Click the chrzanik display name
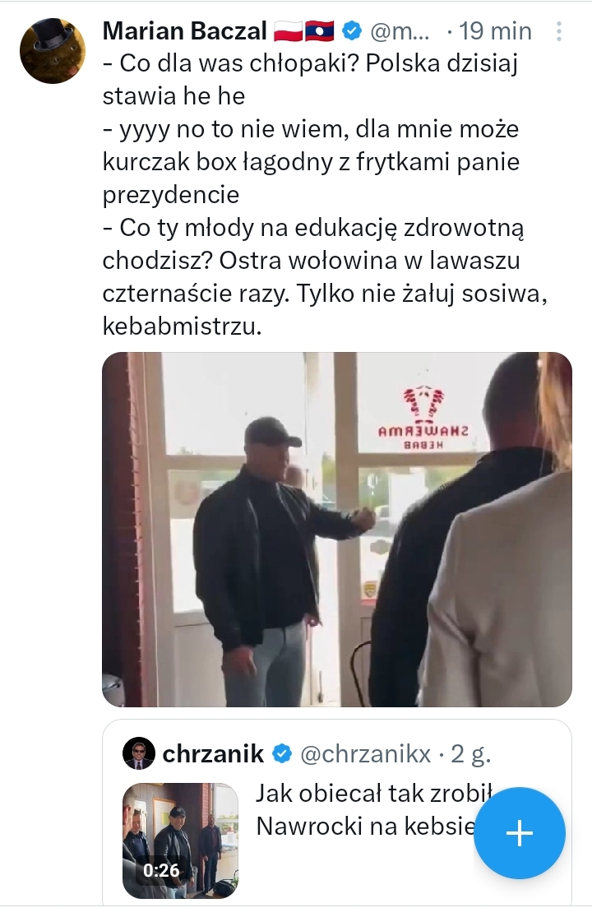This screenshot has width=592, height=917. [x=213, y=754]
